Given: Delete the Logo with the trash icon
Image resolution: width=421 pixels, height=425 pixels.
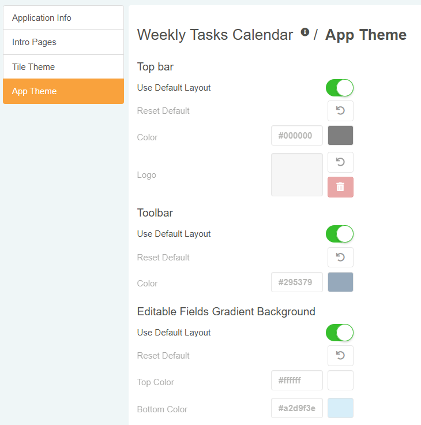Looking at the screenshot, I should (x=340, y=187).
